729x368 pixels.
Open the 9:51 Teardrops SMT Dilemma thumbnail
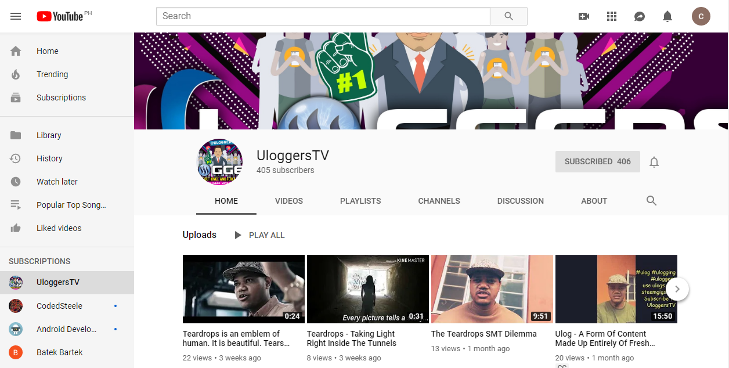pyautogui.click(x=492, y=289)
